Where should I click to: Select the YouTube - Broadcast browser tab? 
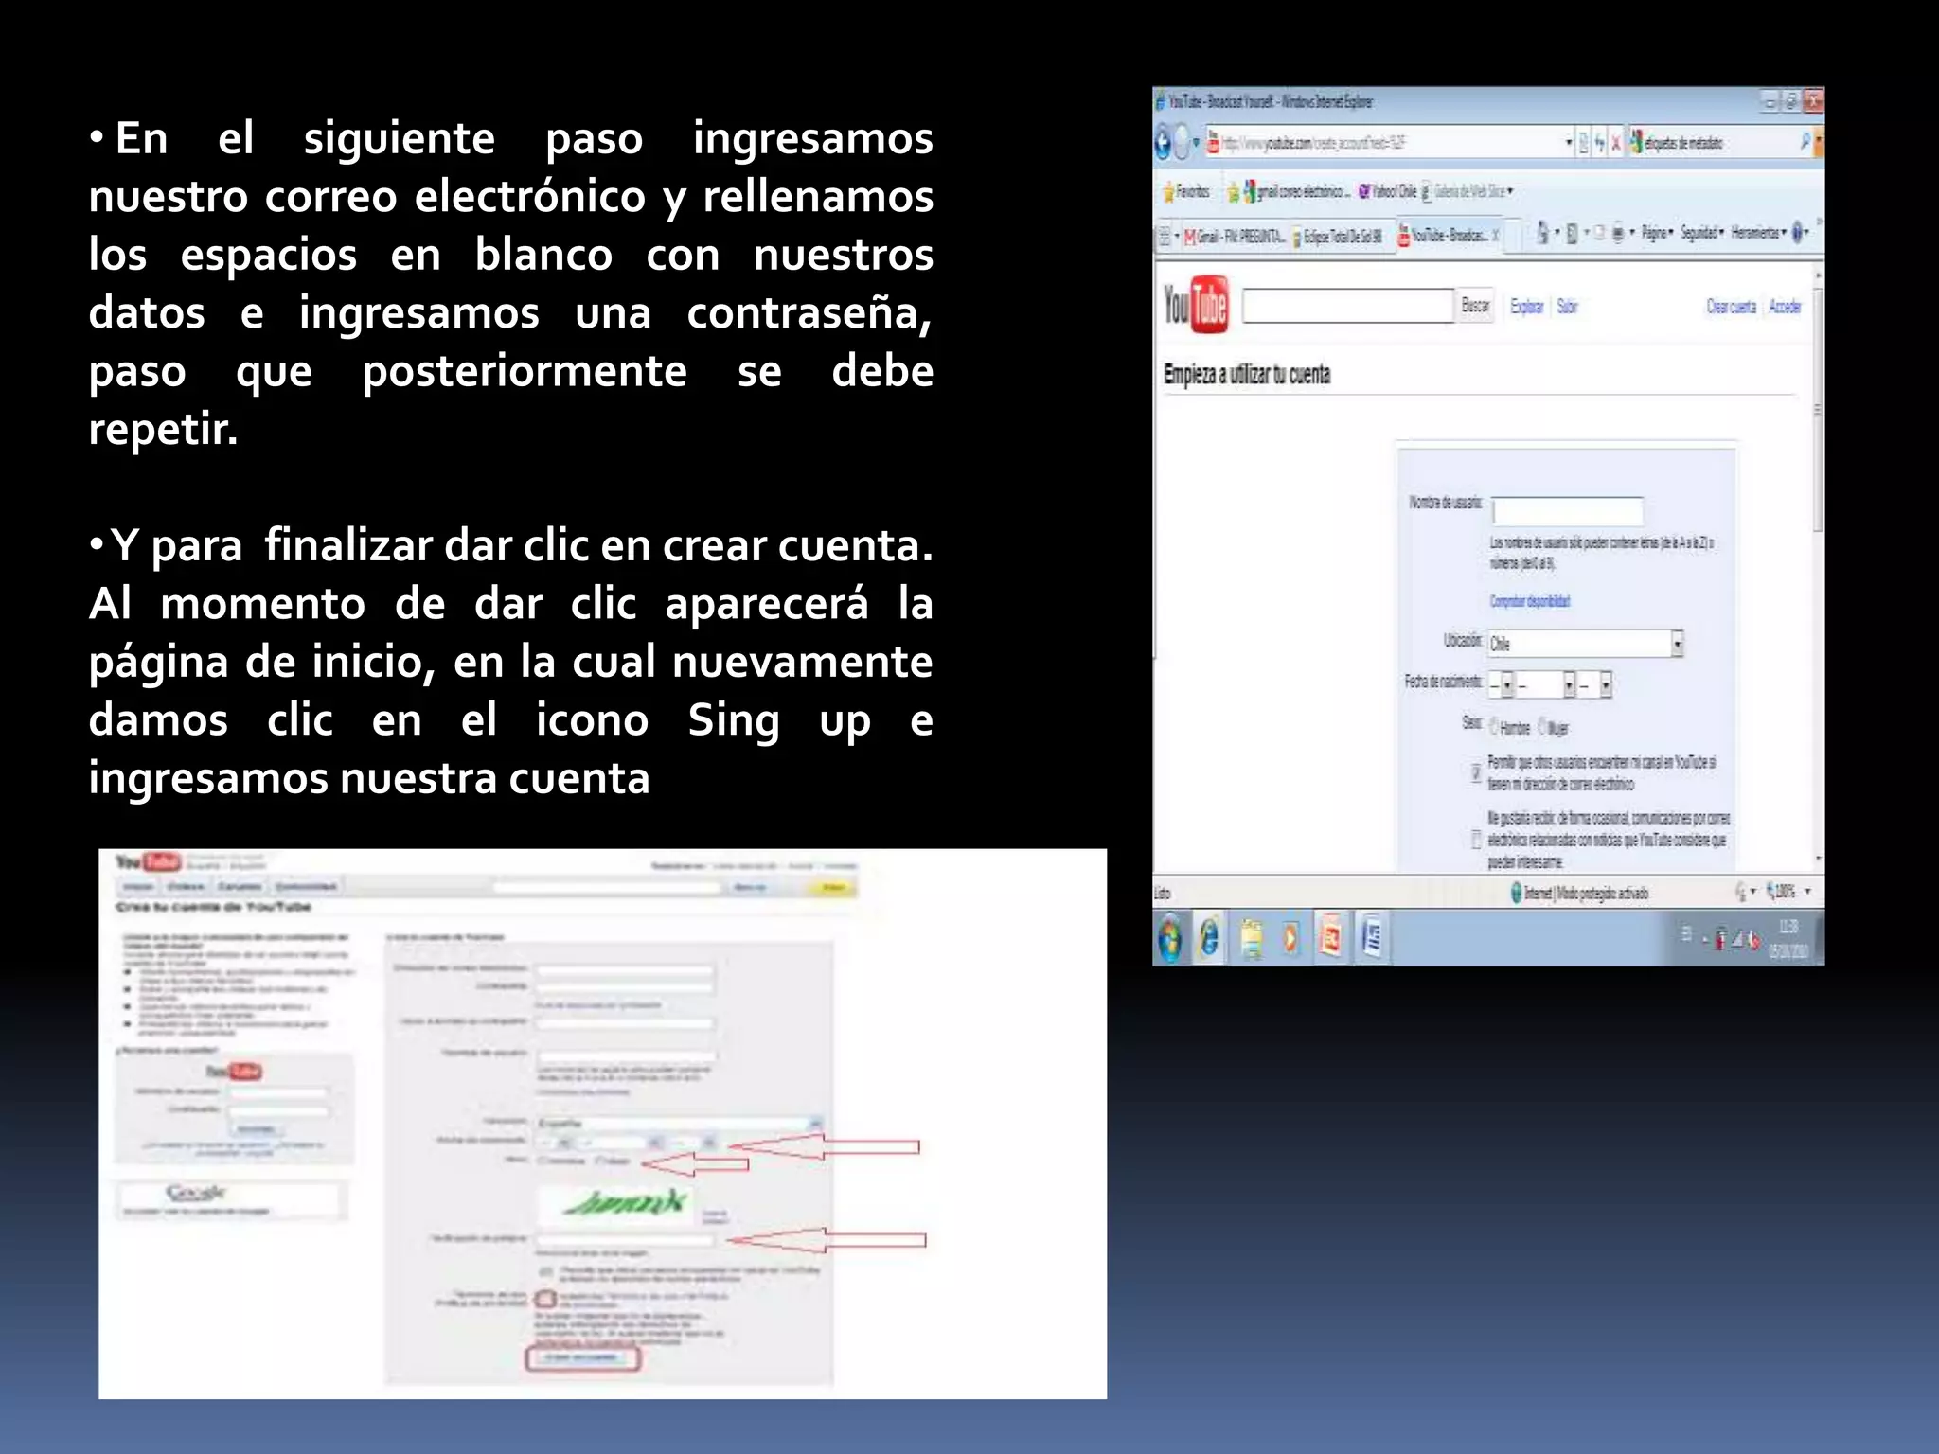(x=1448, y=235)
